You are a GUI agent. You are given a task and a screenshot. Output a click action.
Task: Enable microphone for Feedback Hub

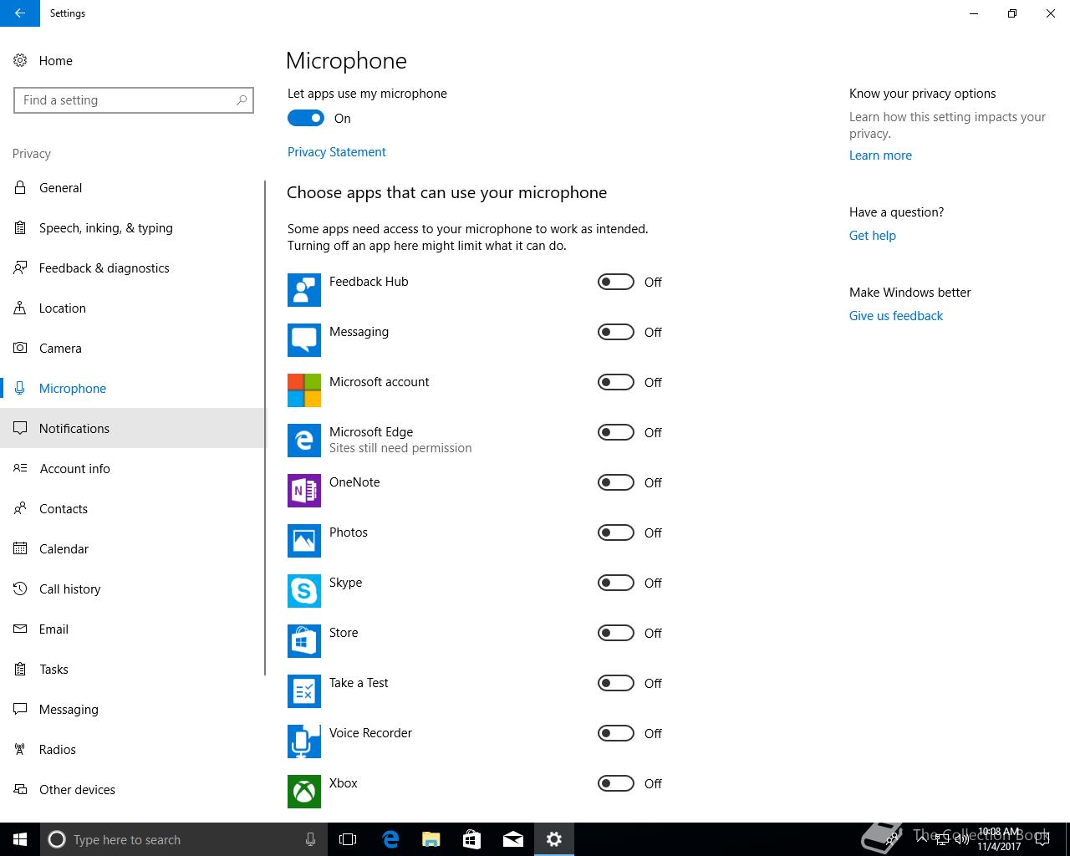616,283
